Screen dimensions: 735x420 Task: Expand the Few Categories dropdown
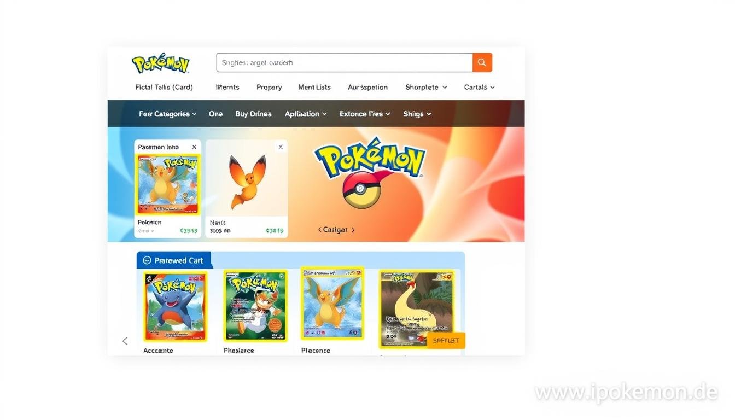coord(167,114)
